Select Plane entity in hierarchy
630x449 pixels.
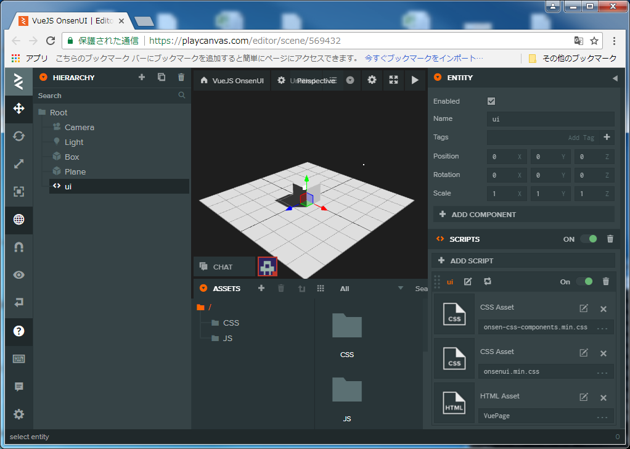coord(75,171)
